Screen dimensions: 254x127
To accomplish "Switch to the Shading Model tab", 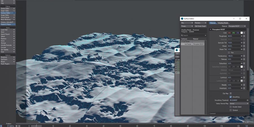I will pos(223,23).
